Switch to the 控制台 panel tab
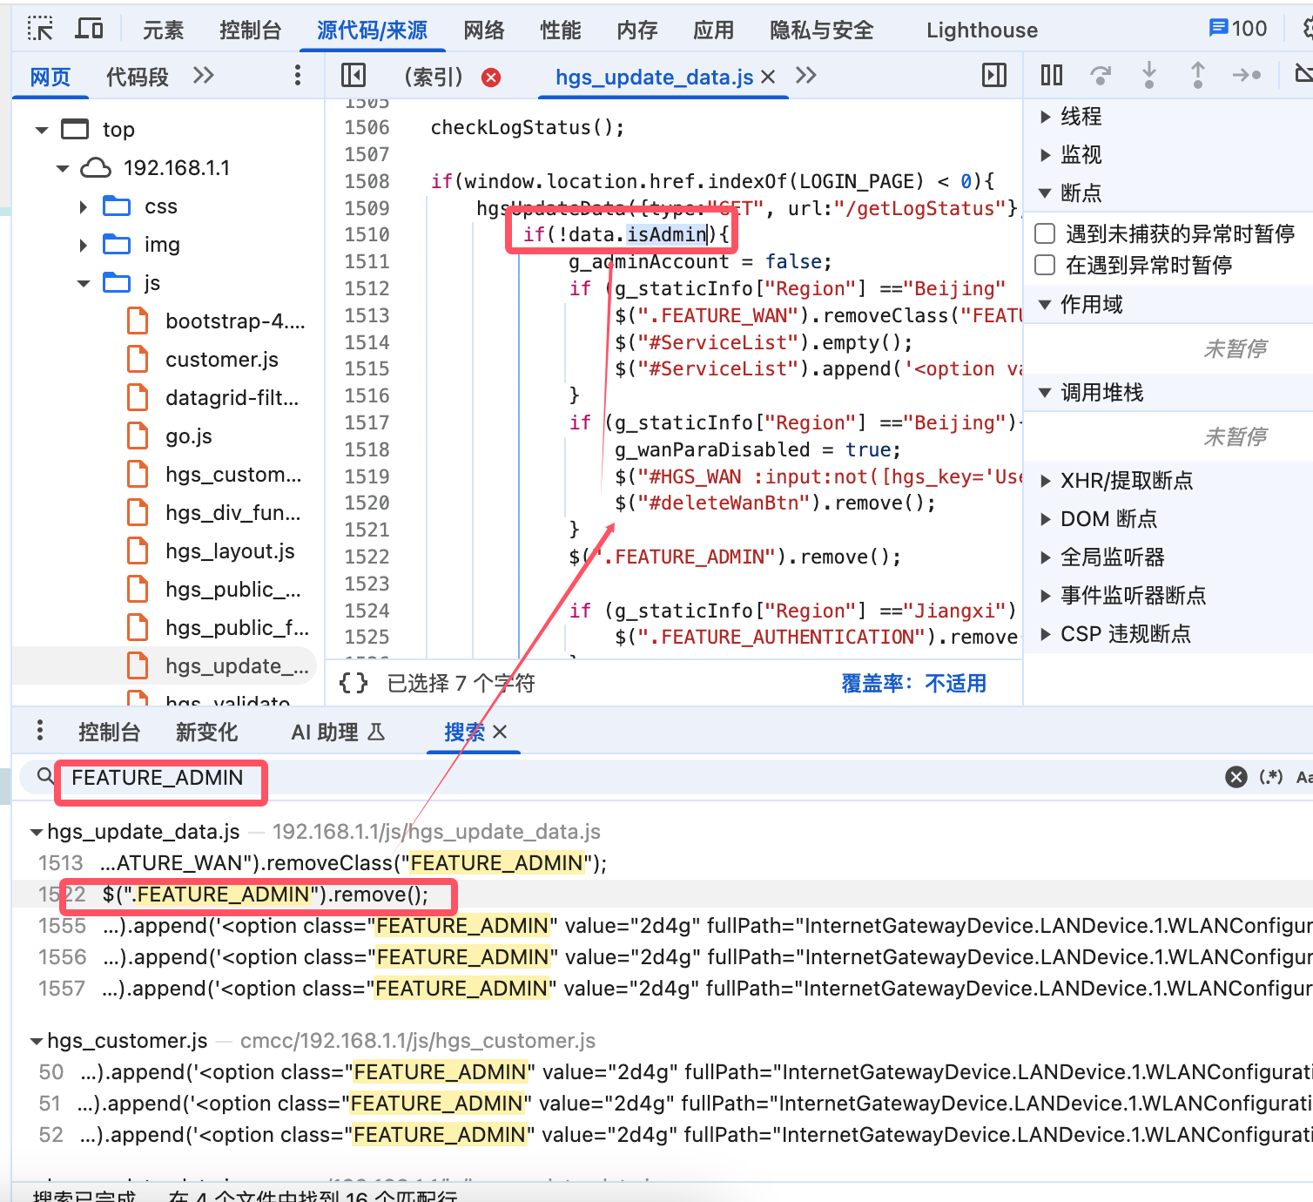The width and height of the screenshot is (1313, 1202). (x=251, y=30)
